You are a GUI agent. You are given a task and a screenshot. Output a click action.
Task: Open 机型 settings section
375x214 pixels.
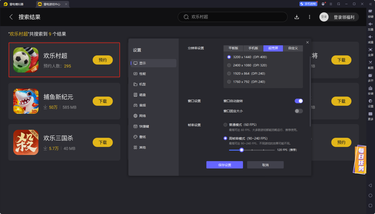153,84
